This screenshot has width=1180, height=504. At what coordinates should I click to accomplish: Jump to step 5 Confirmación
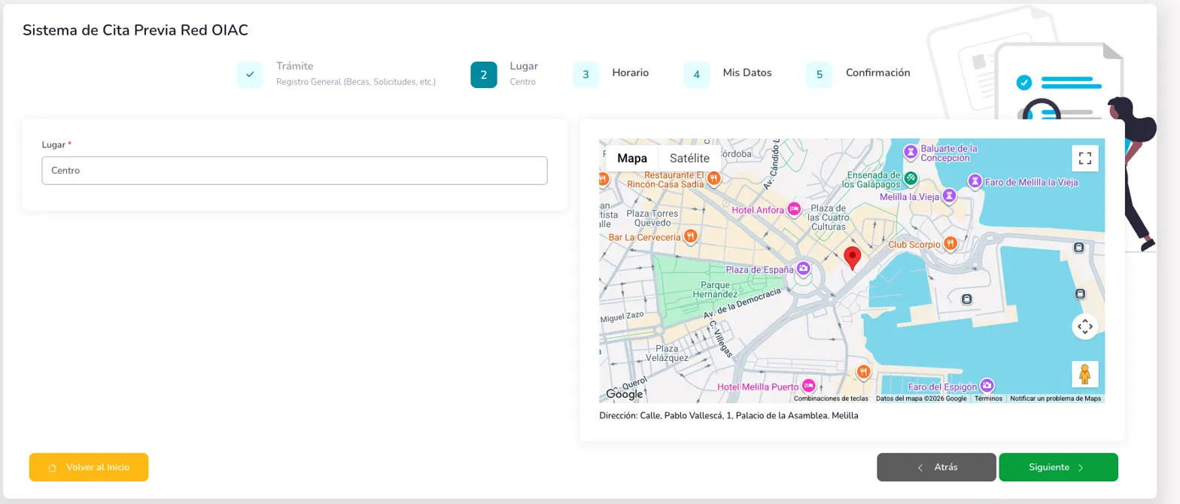click(819, 74)
